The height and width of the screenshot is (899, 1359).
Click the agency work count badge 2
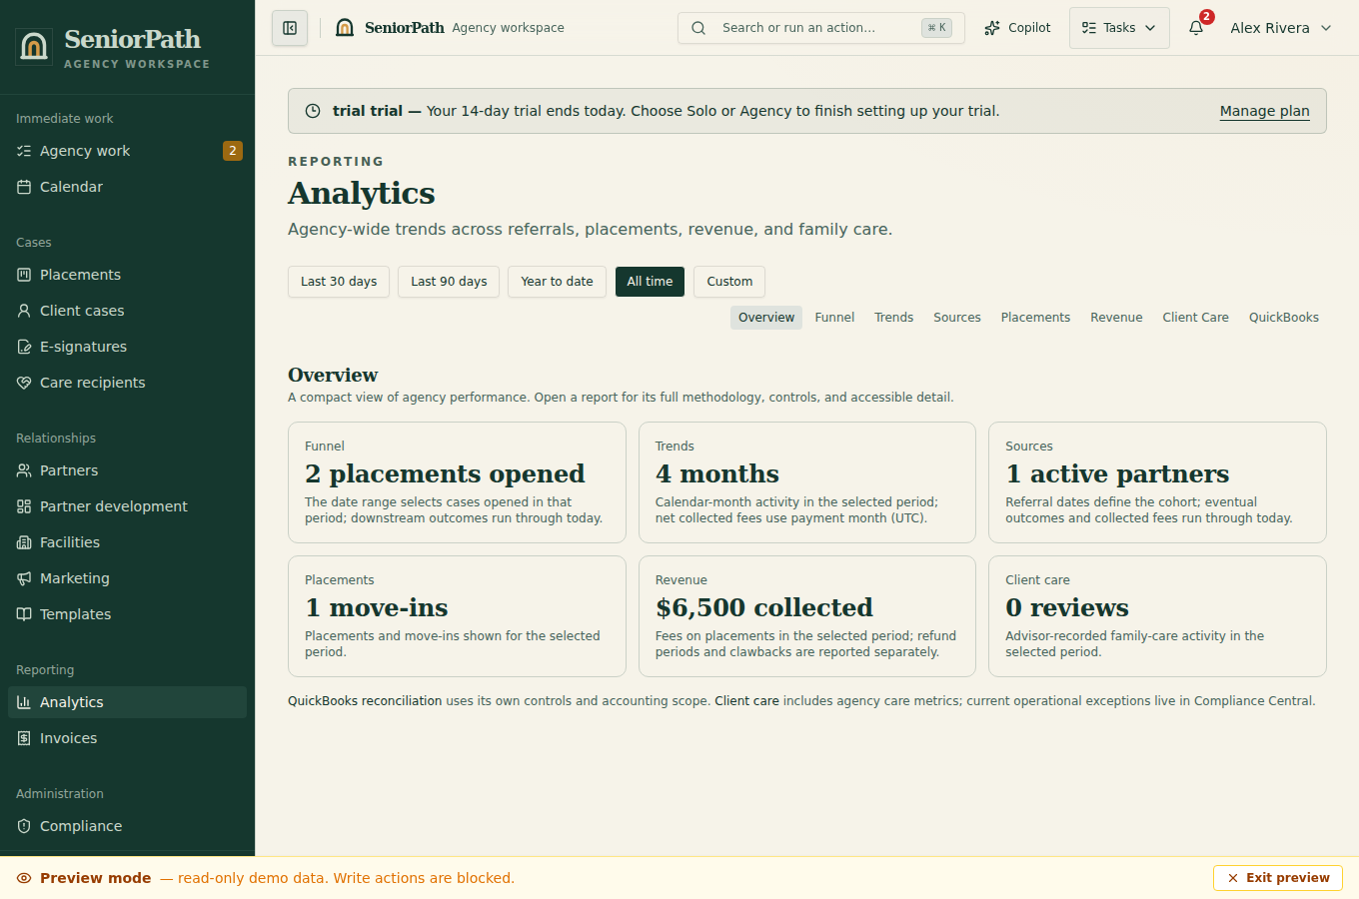tap(233, 151)
